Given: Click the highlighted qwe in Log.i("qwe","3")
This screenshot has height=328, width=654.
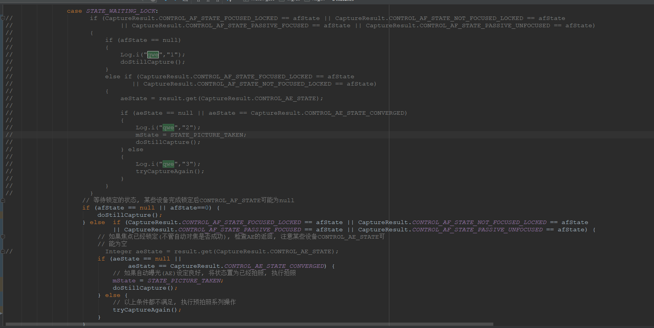Looking at the screenshot, I should [x=168, y=164].
